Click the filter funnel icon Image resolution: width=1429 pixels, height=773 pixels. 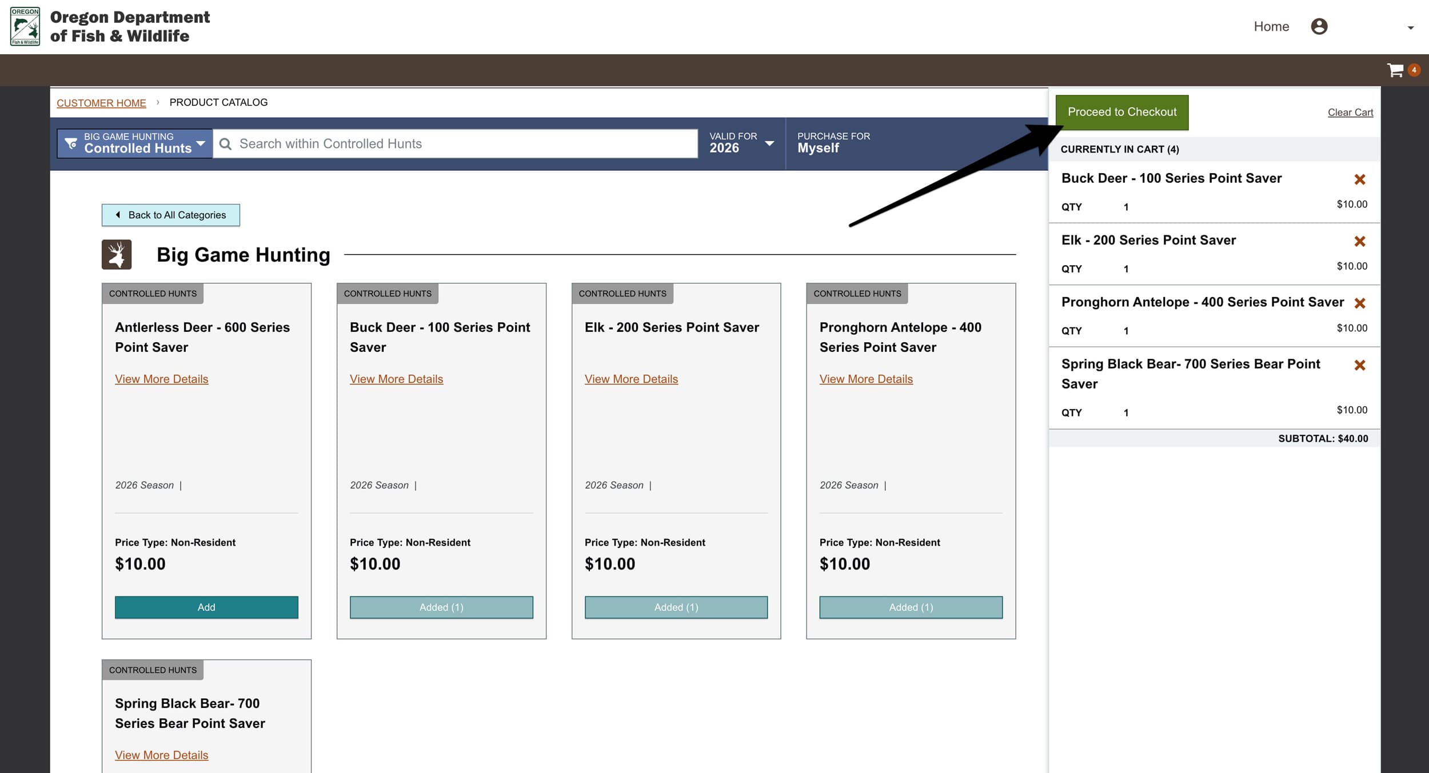(x=71, y=143)
